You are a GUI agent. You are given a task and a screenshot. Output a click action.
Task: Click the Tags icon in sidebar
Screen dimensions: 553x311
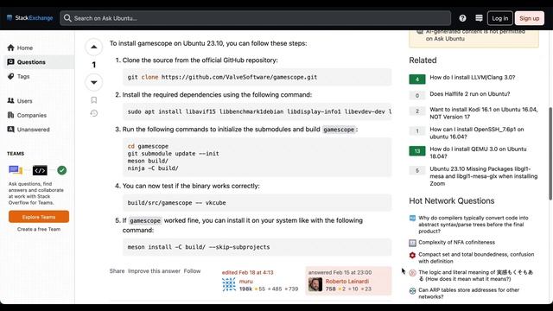pos(11,76)
